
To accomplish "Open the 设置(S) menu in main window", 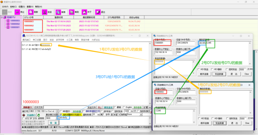I will (x=22, y=7).
